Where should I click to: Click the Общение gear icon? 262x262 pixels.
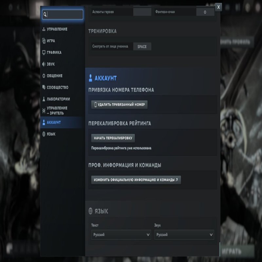(x=44, y=76)
